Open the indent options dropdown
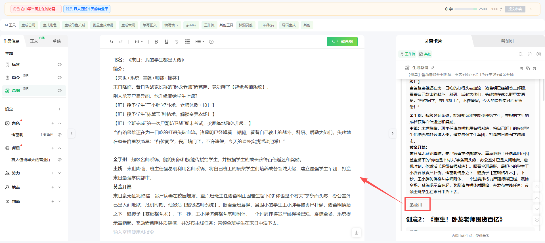The image size is (545, 243). [x=200, y=42]
